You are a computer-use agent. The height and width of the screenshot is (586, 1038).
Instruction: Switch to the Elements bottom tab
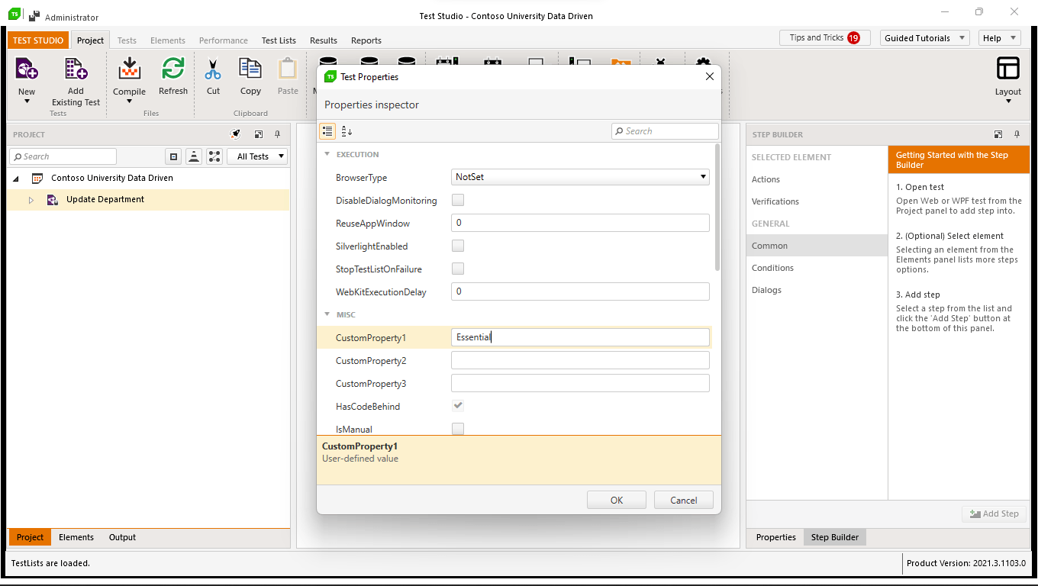(x=76, y=537)
